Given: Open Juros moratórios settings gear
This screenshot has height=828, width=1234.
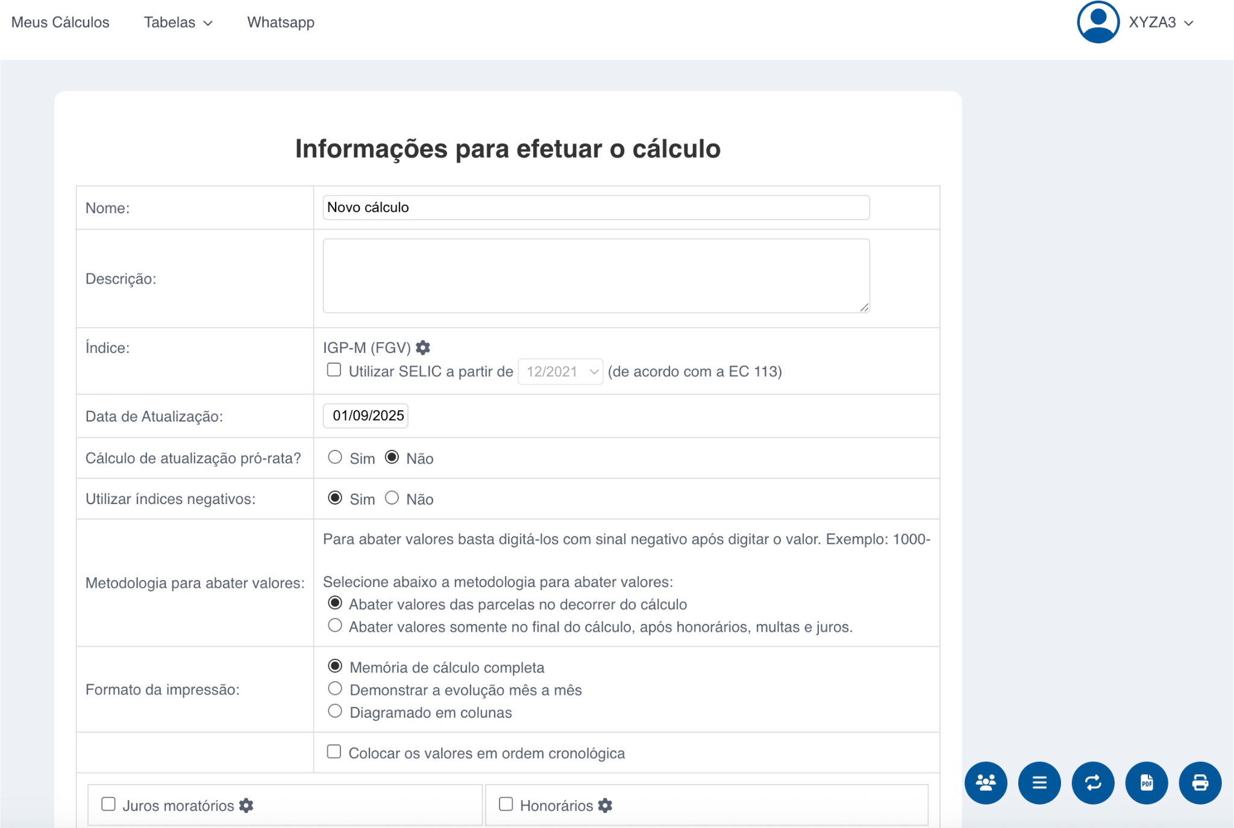Looking at the screenshot, I should pyautogui.click(x=246, y=805).
